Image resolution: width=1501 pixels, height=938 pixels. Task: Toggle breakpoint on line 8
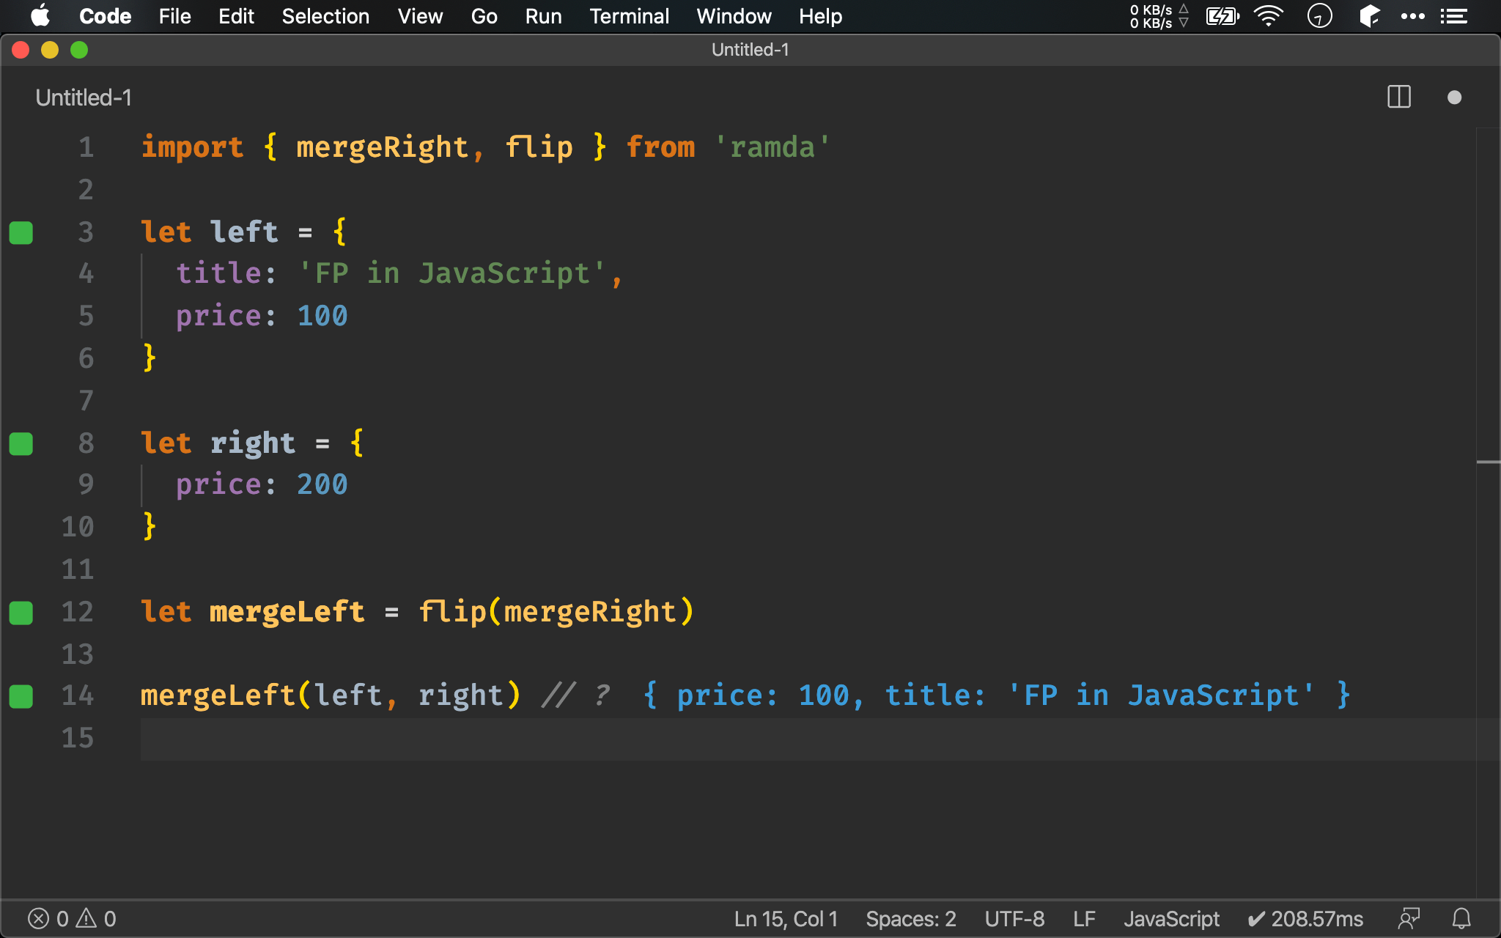click(23, 442)
